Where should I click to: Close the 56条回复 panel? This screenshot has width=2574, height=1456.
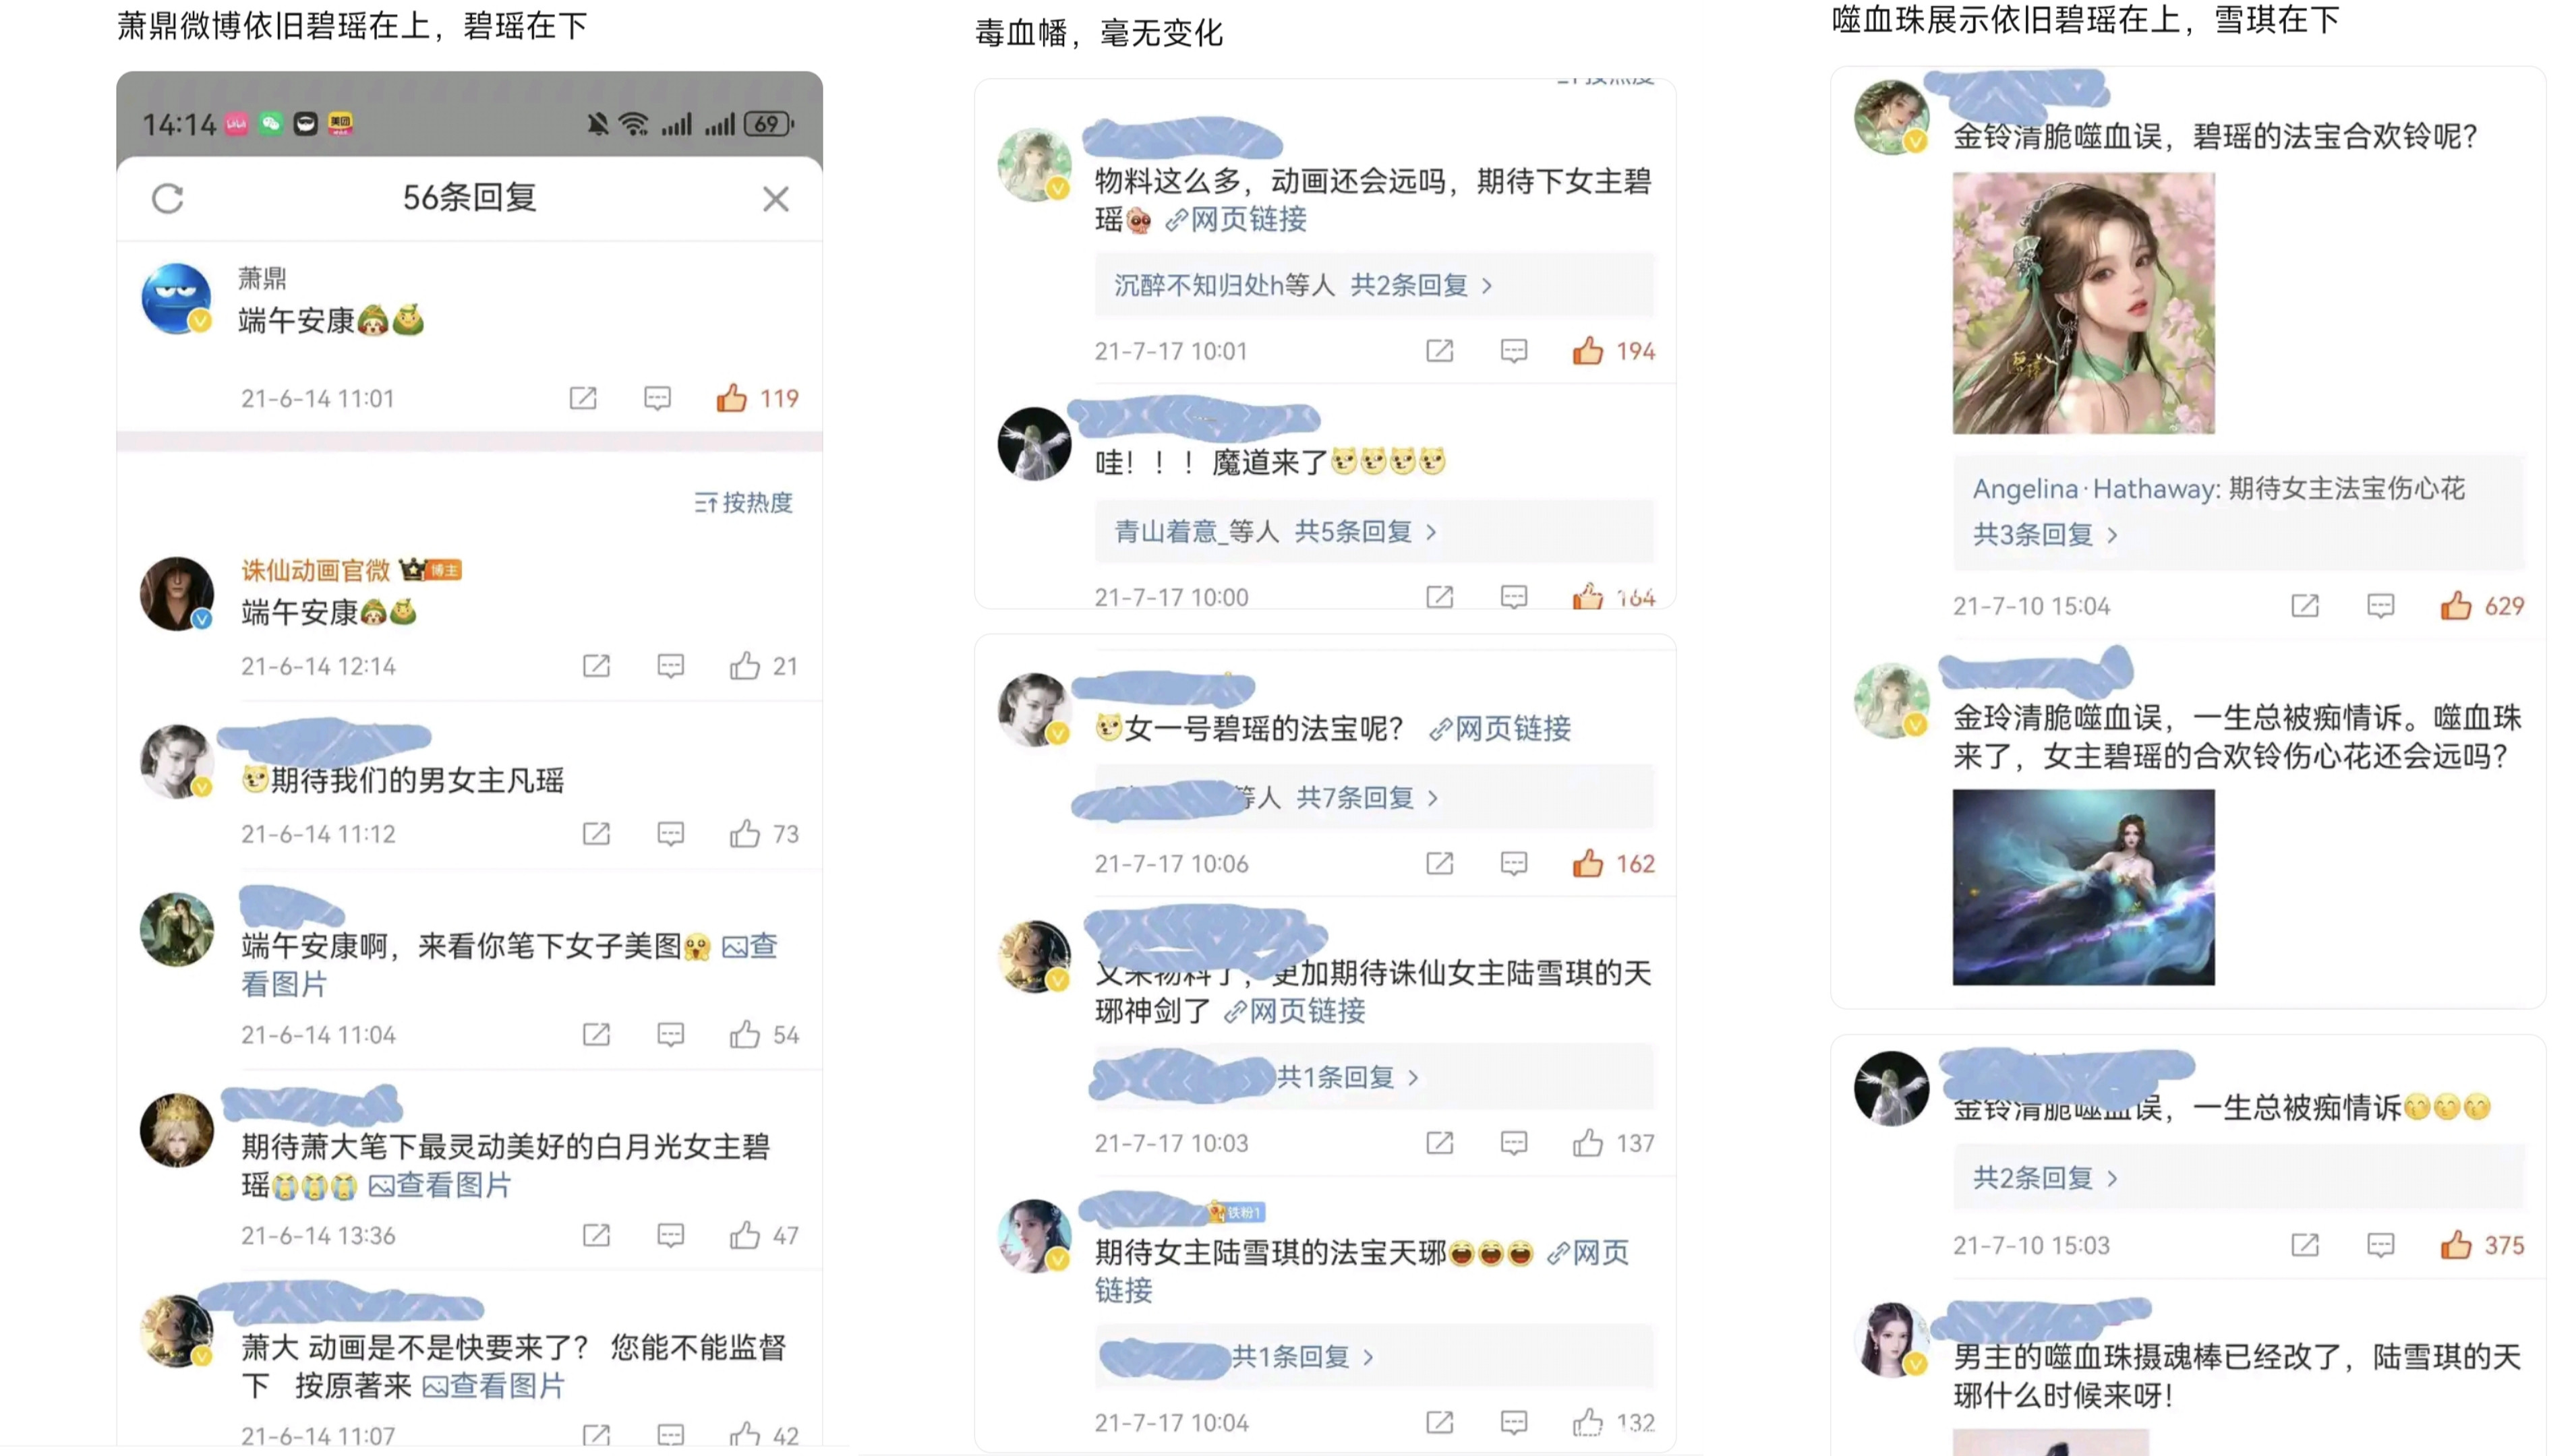[x=776, y=199]
